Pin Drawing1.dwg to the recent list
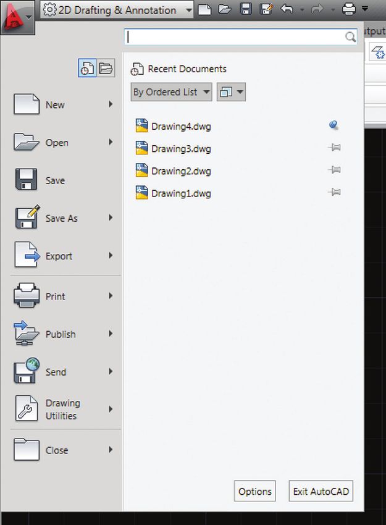The image size is (386, 525). 334,192
